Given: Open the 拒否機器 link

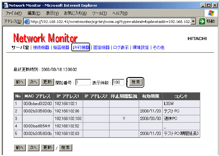Looking at the screenshot, I should point(61,47).
